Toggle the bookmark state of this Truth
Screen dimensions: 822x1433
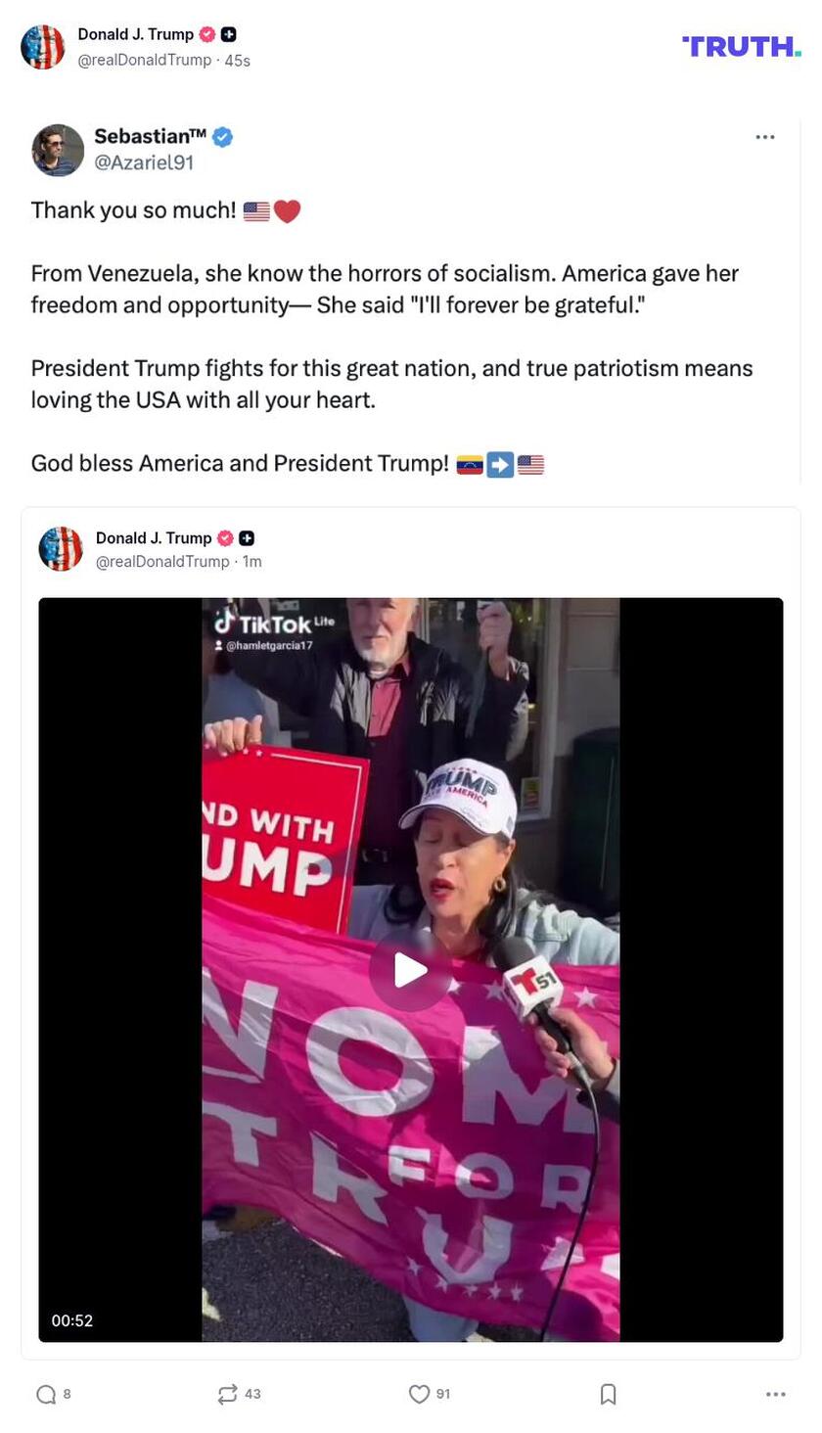(x=608, y=1393)
